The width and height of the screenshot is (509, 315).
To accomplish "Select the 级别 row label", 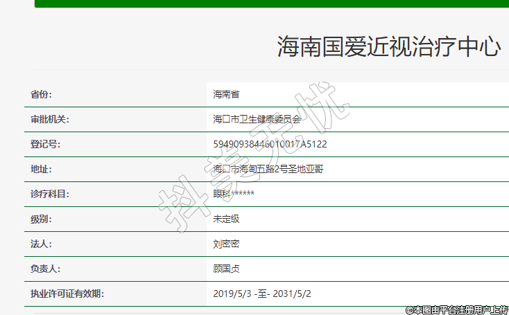I will point(41,219).
